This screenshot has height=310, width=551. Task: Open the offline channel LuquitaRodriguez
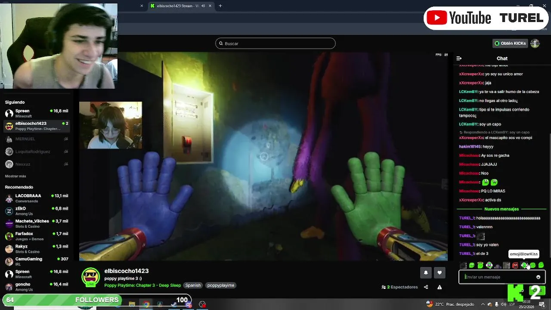tap(37, 152)
